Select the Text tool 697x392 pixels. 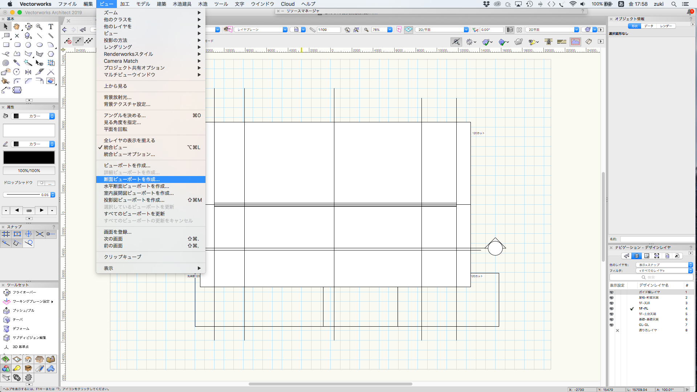click(51, 26)
